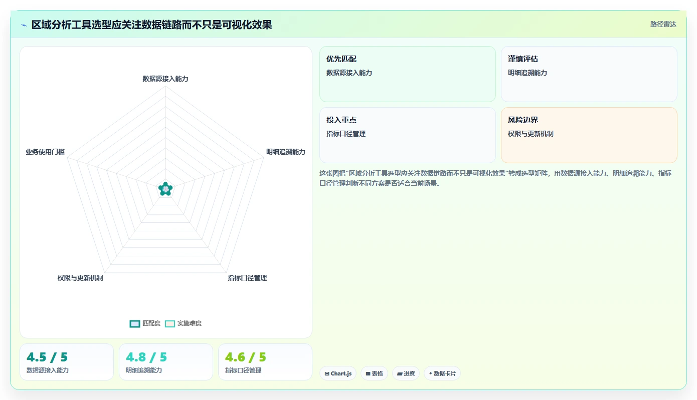
Task: Click the 进度 chip icon
Action: 400,373
